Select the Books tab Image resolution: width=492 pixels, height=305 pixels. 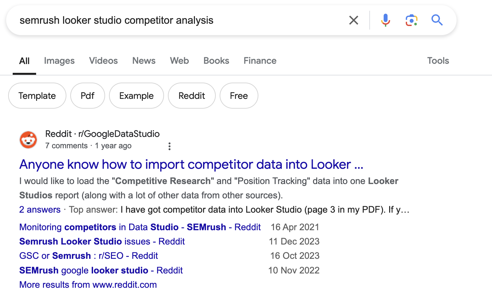[216, 61]
